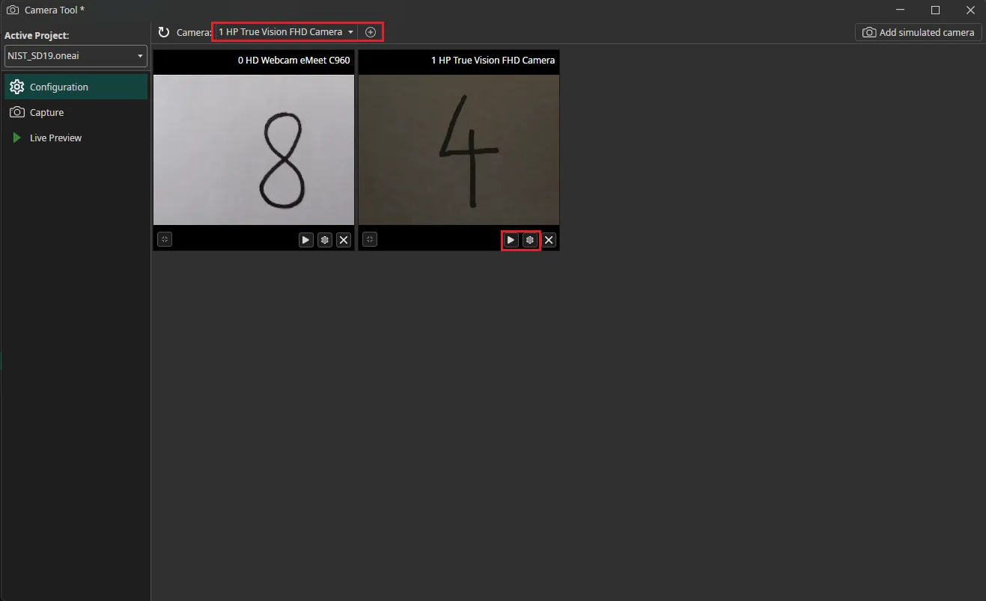This screenshot has width=986, height=601.
Task: Click the preview showing handwritten digit 4
Action: (458, 150)
